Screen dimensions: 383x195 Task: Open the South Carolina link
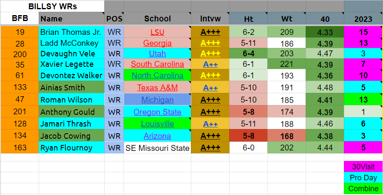(157, 64)
